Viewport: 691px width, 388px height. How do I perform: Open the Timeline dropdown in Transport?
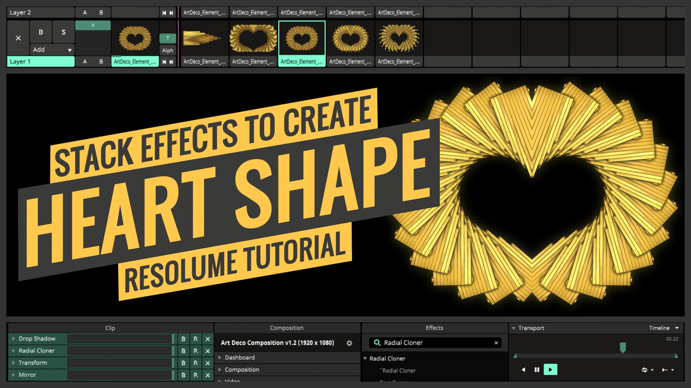tap(677, 328)
